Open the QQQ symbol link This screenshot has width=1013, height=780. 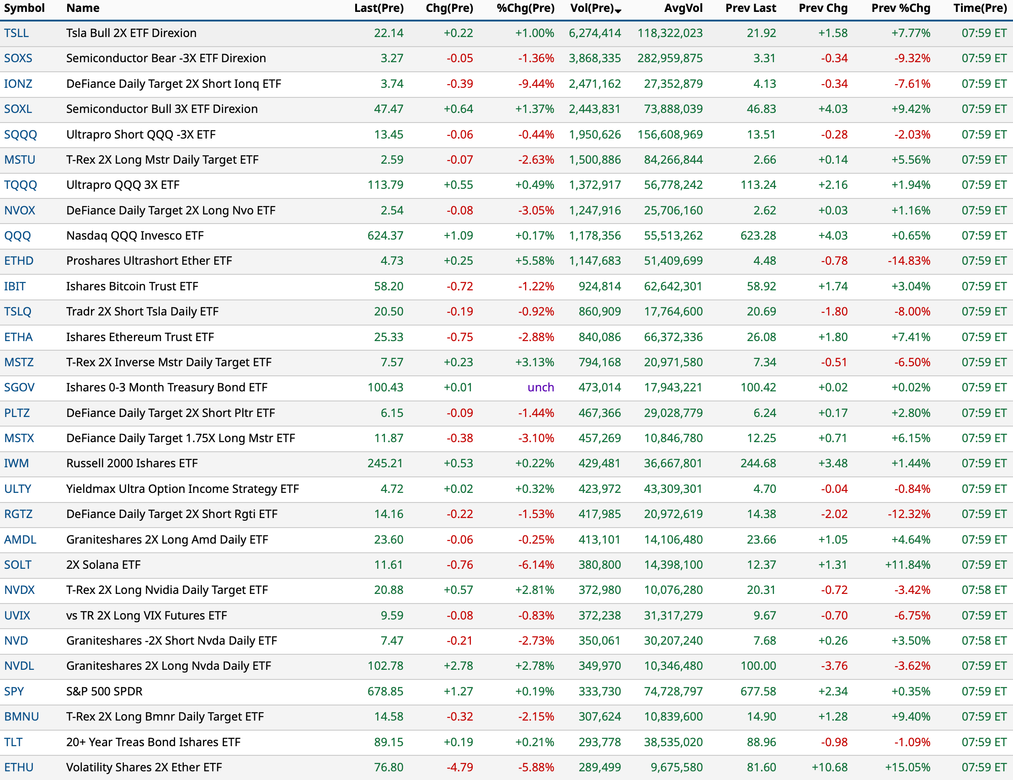[x=18, y=236]
